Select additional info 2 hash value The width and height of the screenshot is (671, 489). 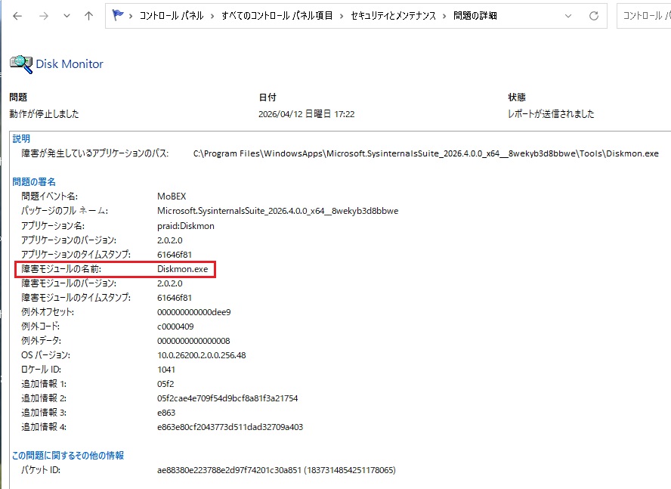coord(227,398)
